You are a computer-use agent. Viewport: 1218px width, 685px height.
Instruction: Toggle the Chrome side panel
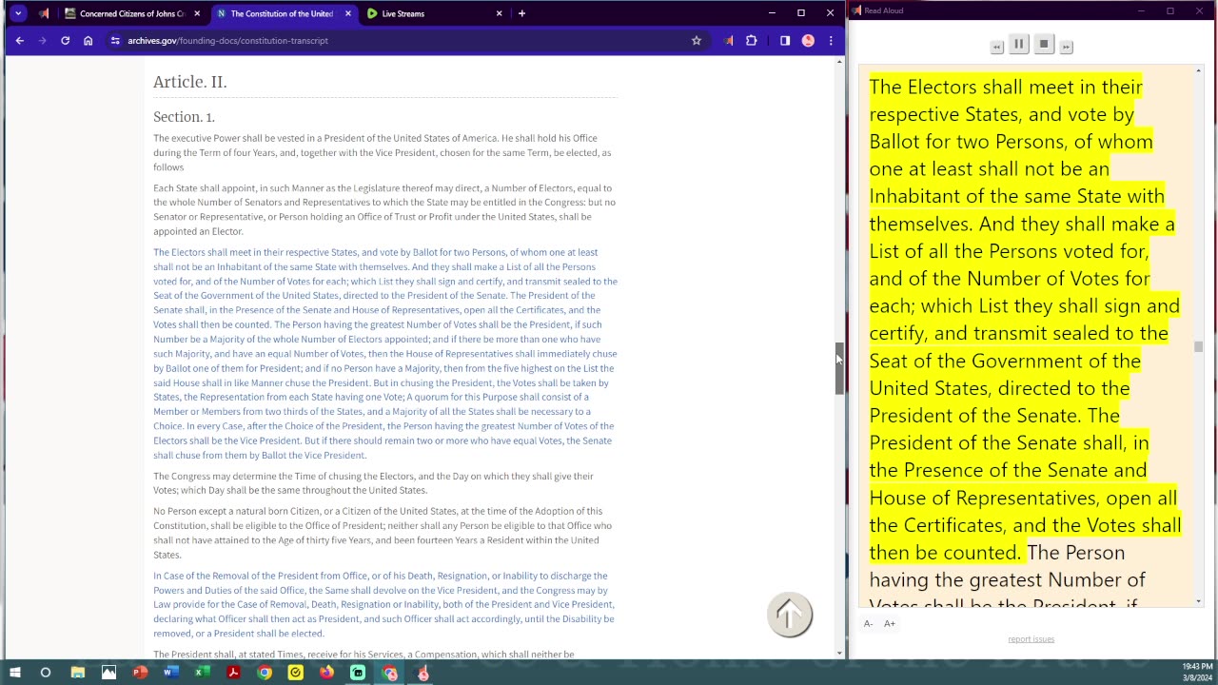[x=785, y=40]
